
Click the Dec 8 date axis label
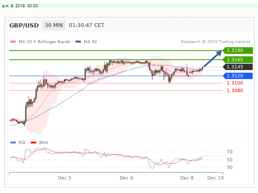tap(187, 178)
